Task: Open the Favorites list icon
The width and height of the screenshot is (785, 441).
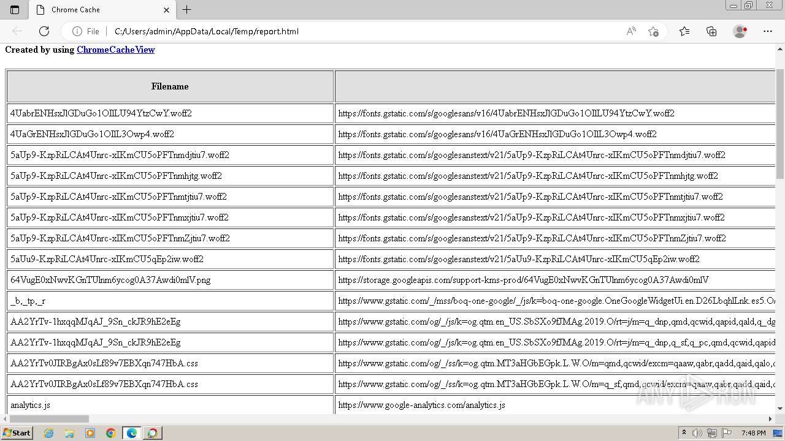Action: (x=684, y=31)
